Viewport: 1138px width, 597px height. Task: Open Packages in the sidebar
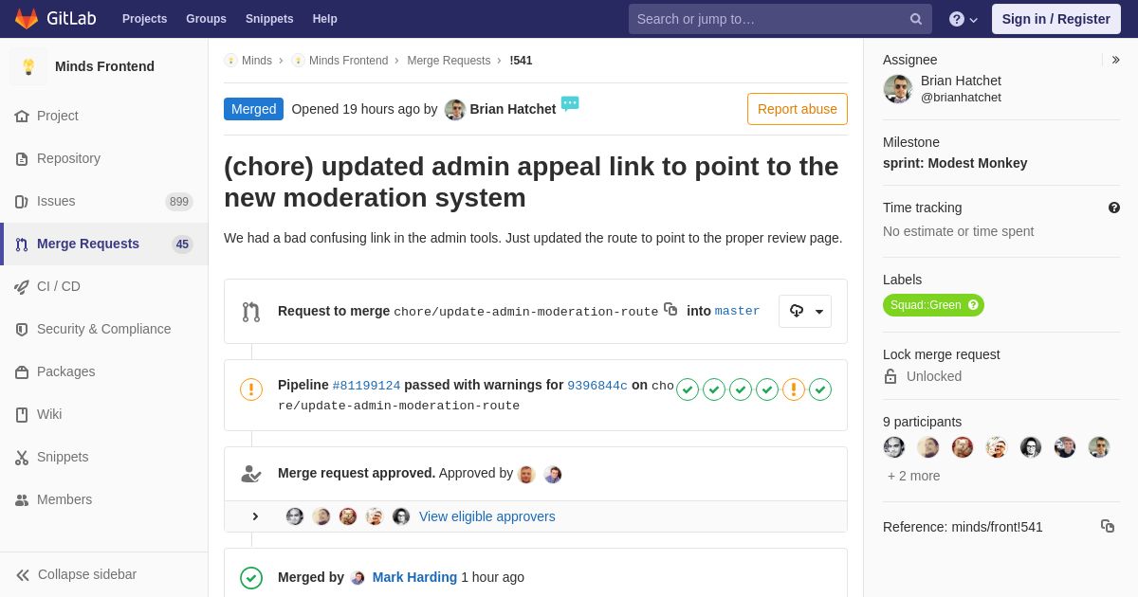[104, 371]
